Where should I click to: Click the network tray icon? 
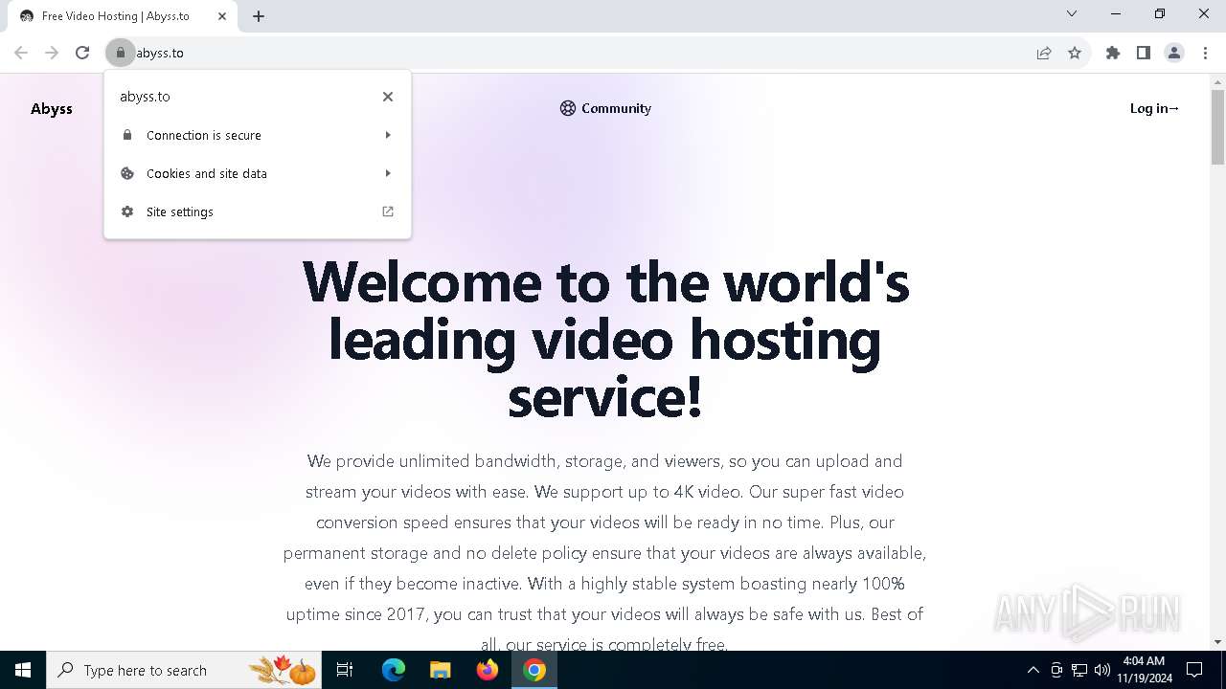tap(1079, 670)
